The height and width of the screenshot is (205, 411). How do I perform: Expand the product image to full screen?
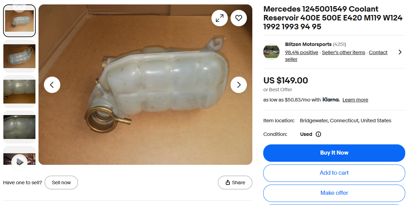[x=220, y=18]
